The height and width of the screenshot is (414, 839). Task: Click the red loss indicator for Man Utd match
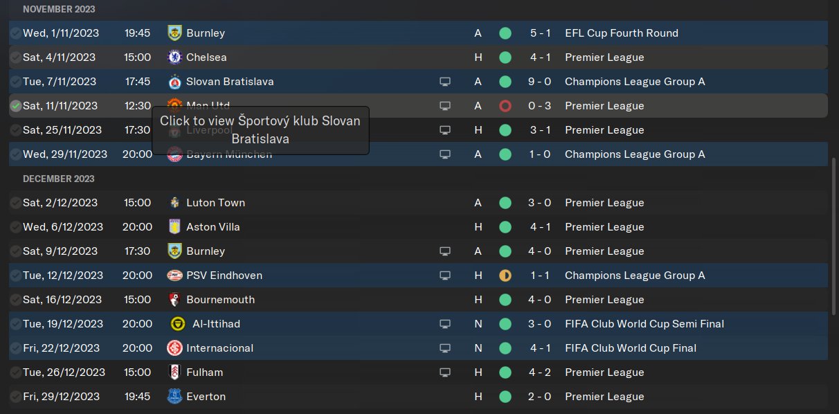(505, 106)
